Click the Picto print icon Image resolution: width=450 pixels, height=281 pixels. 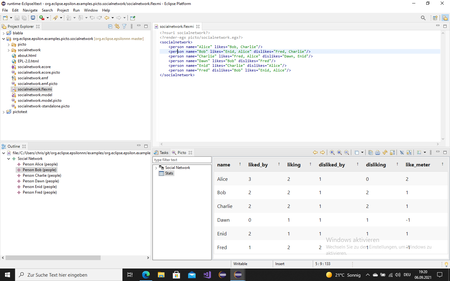point(377,153)
